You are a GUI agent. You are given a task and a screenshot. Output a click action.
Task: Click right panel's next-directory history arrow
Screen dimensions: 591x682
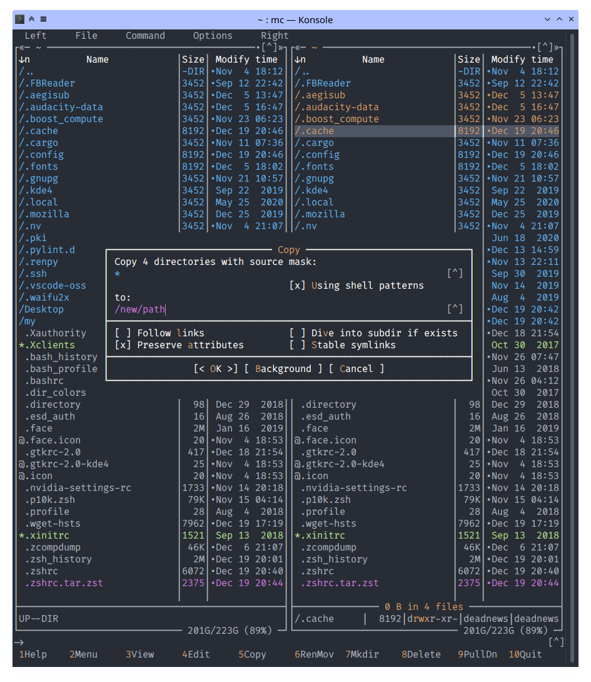(x=557, y=48)
